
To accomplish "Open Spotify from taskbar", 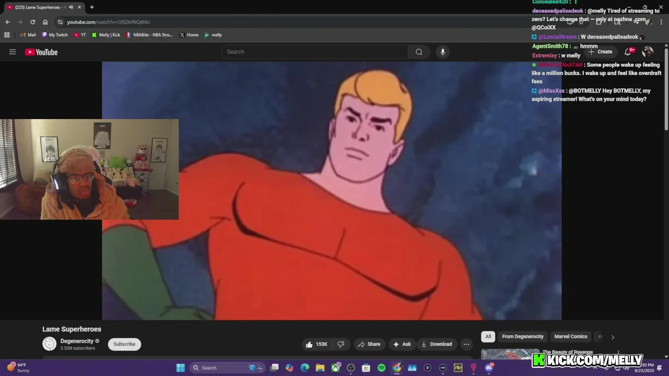I will click(382, 368).
